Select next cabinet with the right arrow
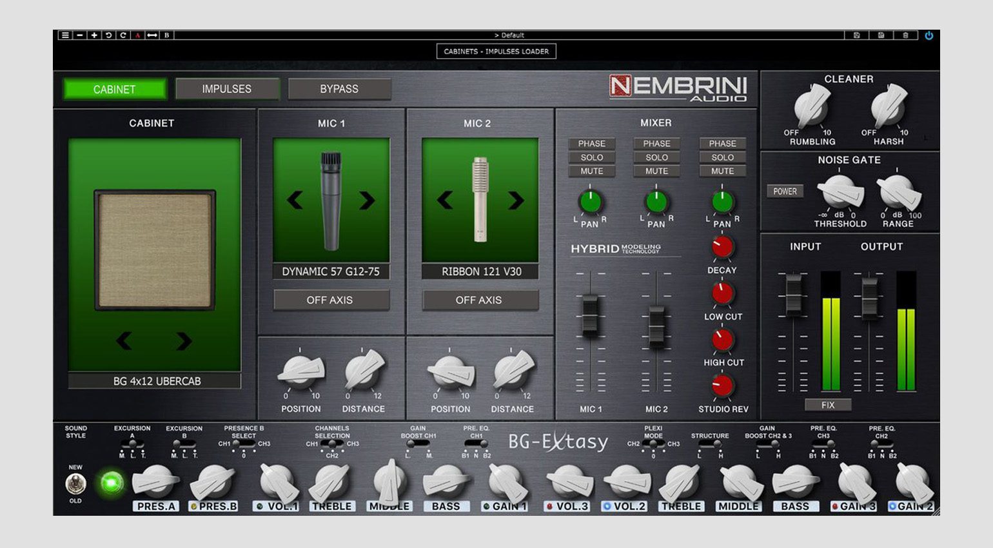The width and height of the screenshot is (993, 548). point(184,340)
